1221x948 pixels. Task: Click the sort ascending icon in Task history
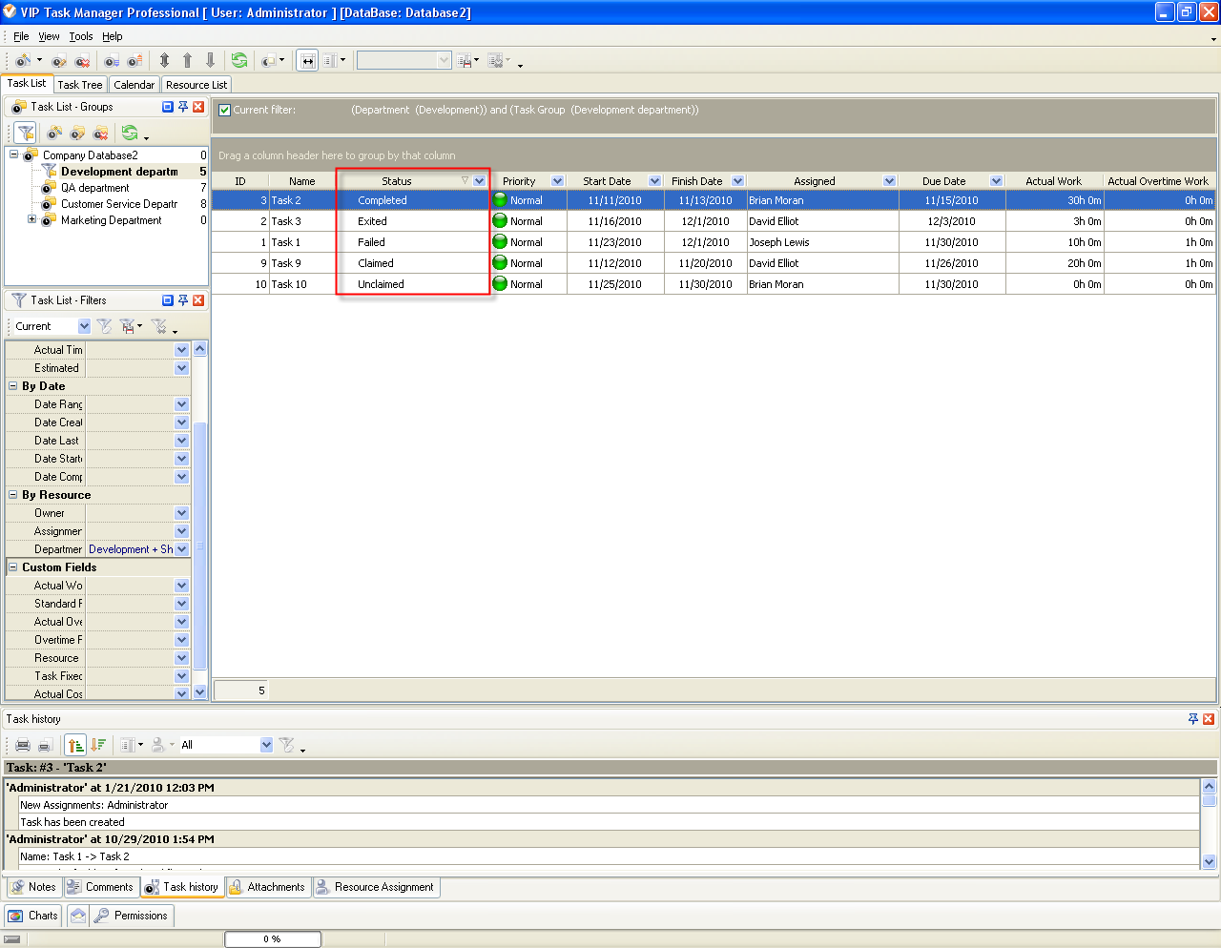[x=75, y=745]
